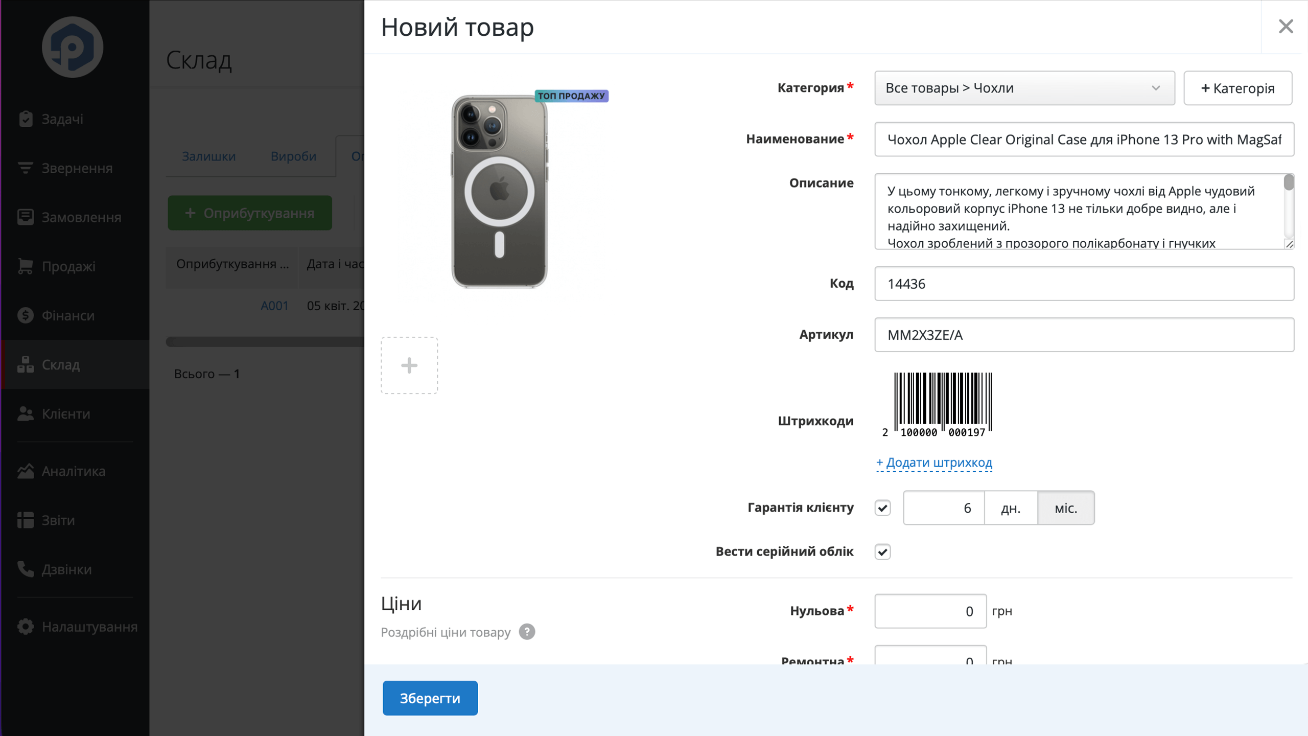Click the description scrollbar thumb
The height and width of the screenshot is (736, 1308).
[x=1289, y=182]
